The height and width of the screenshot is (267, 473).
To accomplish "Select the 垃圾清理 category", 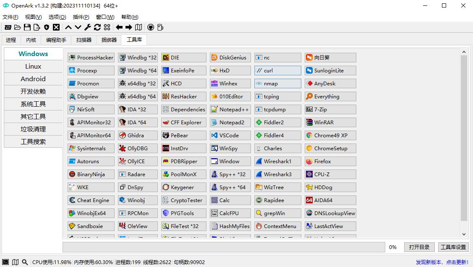I will (x=33, y=129).
